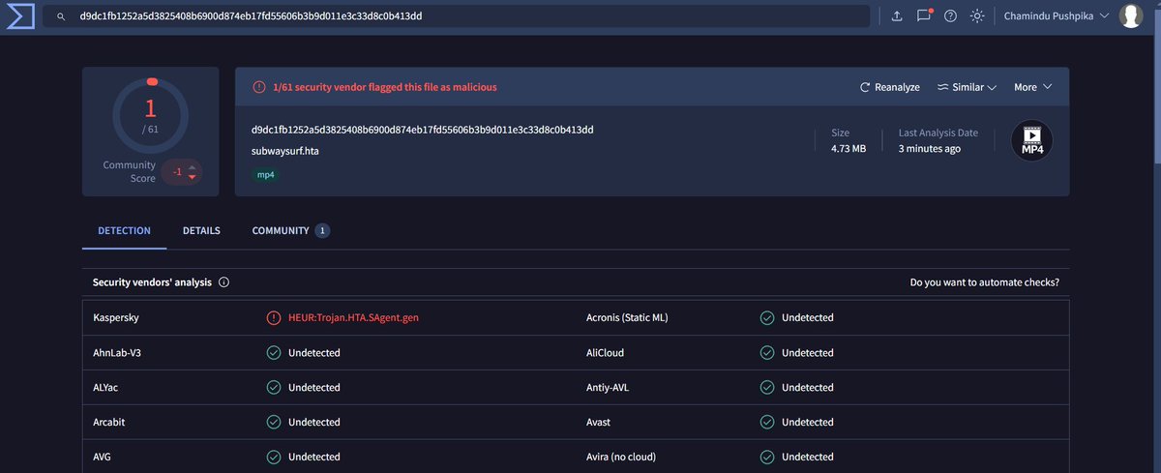1161x473 pixels.
Task: Click the file hash text in the summary
Action: tap(422, 130)
